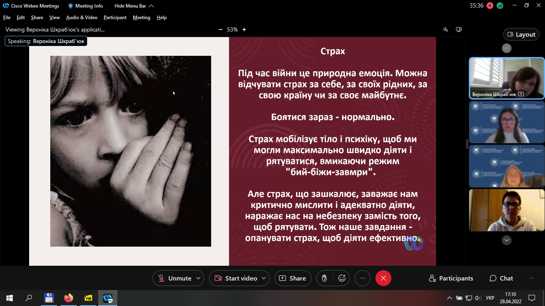The height and width of the screenshot is (306, 545).
Task: Expand the video options arrow next to Start video
Action: coord(264,278)
